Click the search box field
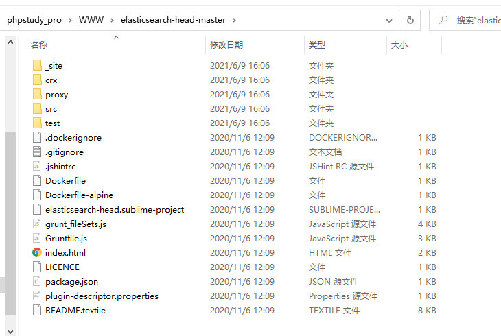 465,21
